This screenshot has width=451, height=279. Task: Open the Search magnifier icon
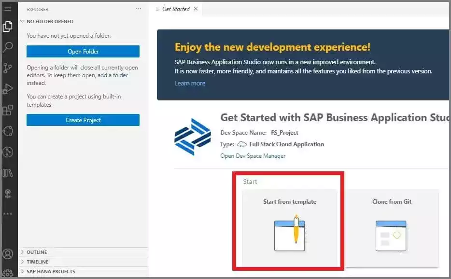tap(8, 47)
